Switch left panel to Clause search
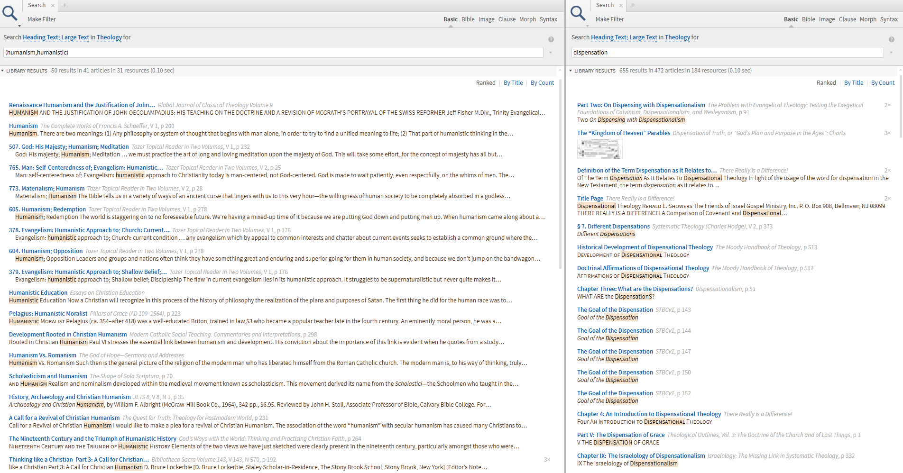 [x=507, y=19]
